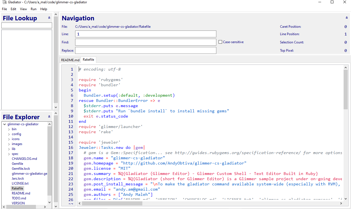Collapse the File Explorer panel

tap(49, 117)
